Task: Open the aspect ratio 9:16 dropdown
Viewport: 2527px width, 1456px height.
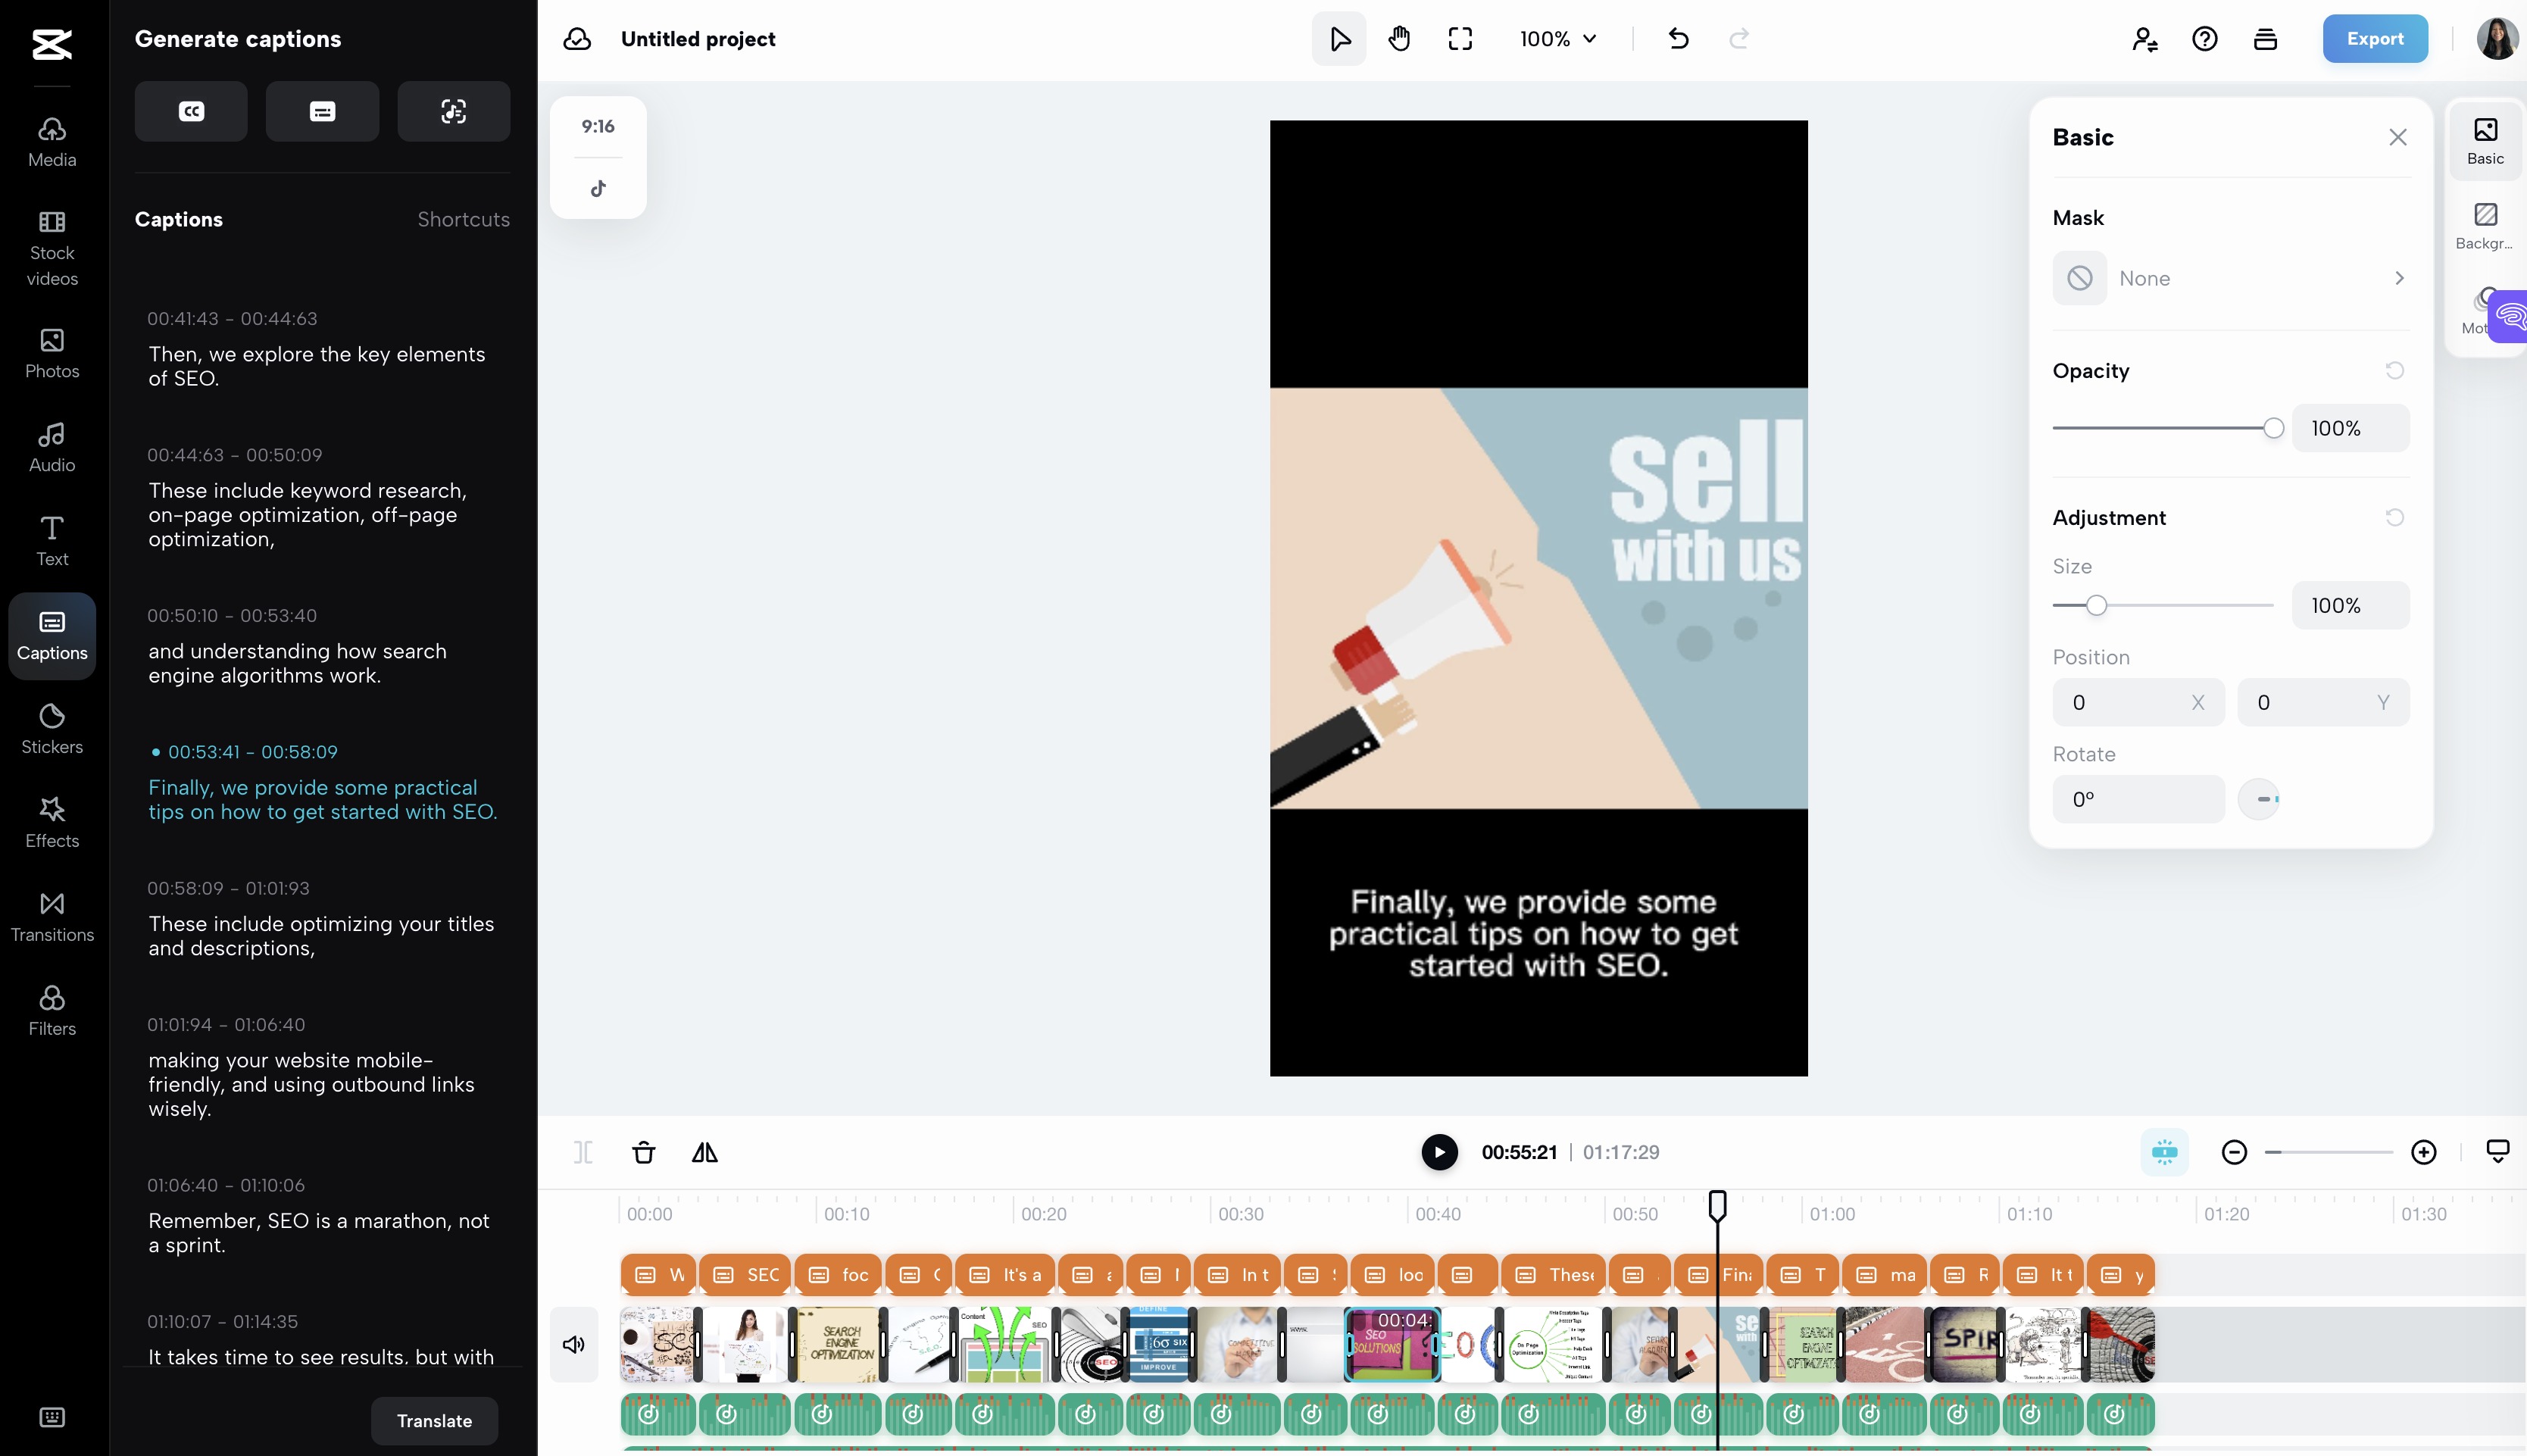Action: point(598,125)
